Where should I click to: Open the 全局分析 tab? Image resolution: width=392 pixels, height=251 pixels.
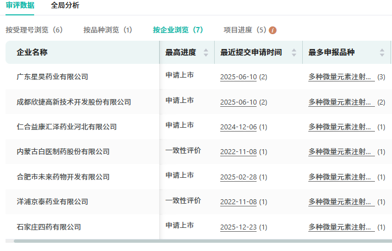coord(65,6)
